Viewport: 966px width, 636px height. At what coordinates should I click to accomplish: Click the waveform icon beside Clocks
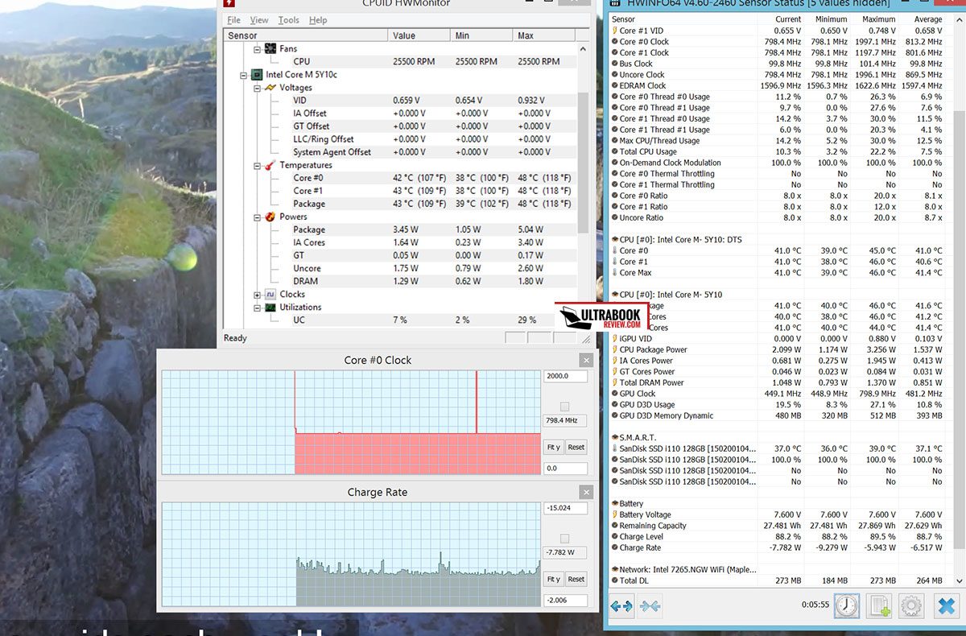click(x=270, y=294)
